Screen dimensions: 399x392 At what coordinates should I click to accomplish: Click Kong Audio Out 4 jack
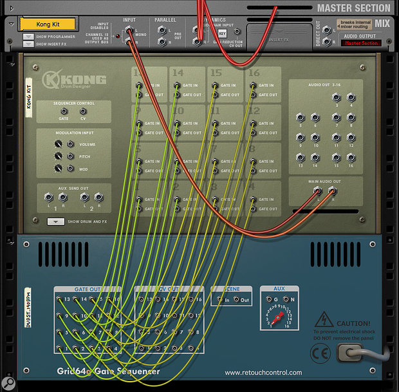pos(351,97)
